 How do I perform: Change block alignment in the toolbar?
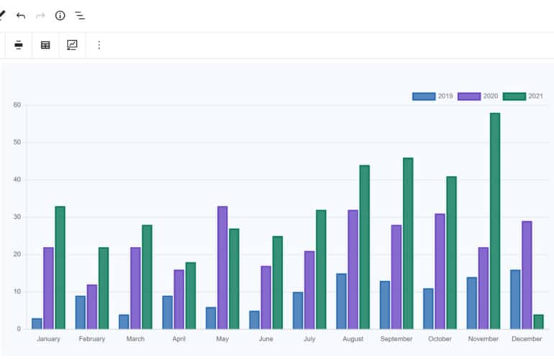tap(19, 45)
